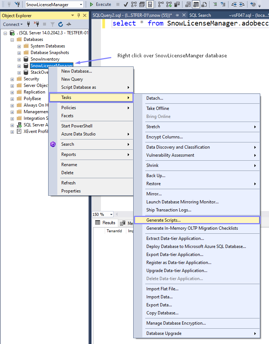Toggle Include Live Query Statistics icon

[x=169, y=4]
